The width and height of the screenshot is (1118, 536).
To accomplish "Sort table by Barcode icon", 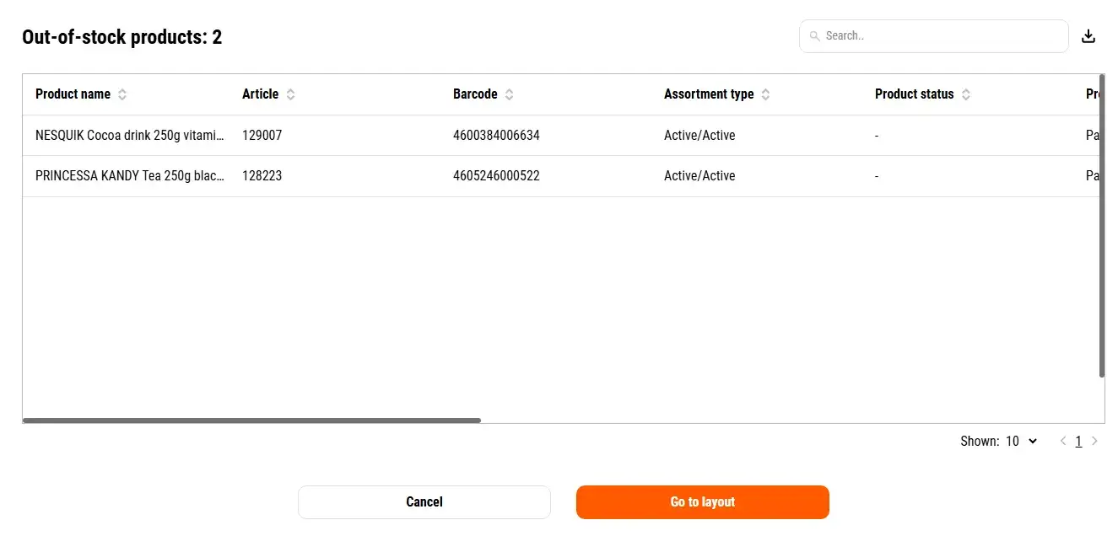I will point(509,94).
